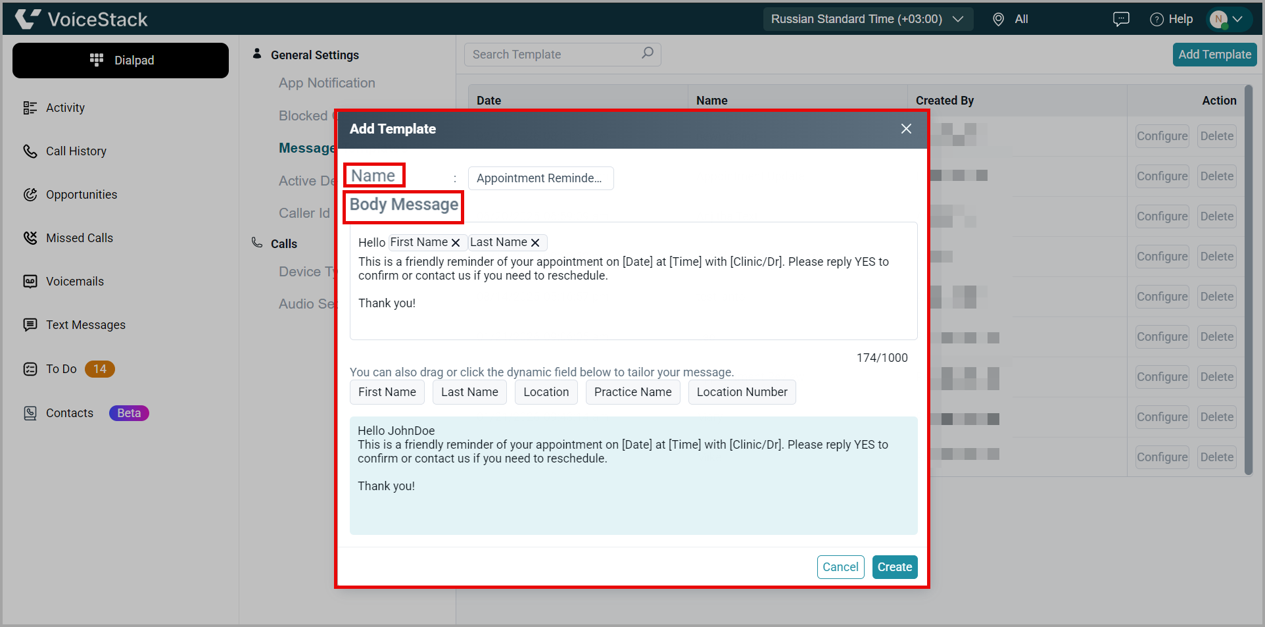Viewport: 1265px width, 627px height.
Task: Click the search magnifier icon
Action: point(648,53)
